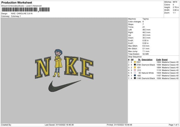The height and width of the screenshot is (127, 180).
Task: Select the Down value 35.3 mm
Action: tap(146, 38)
